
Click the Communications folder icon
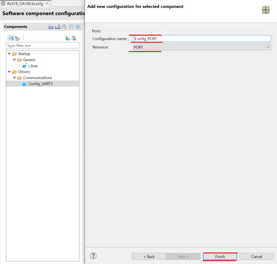point(20,78)
